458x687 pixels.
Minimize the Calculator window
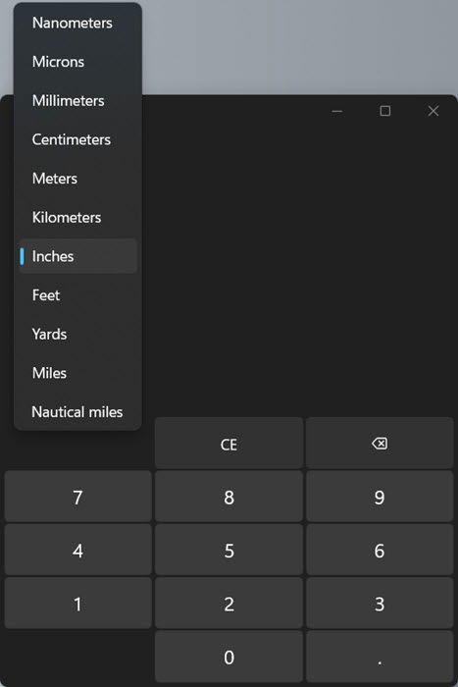point(336,111)
